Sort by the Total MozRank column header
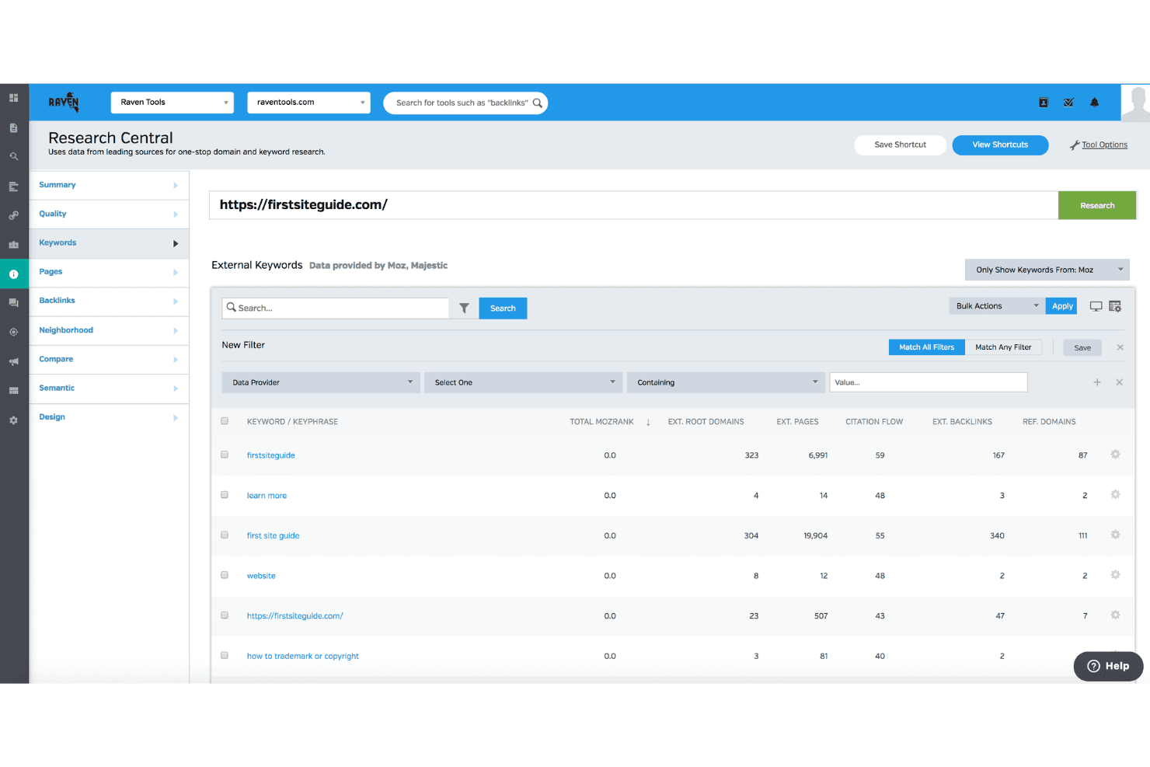 coord(601,422)
